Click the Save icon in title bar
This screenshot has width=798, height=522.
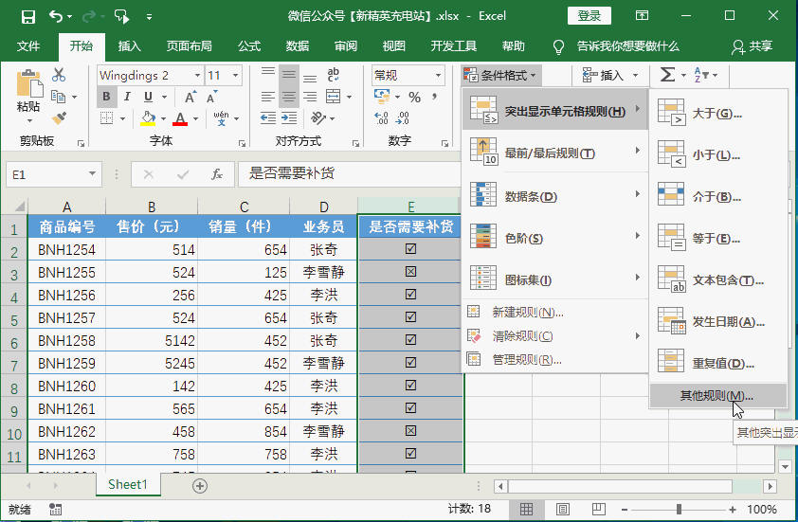(27, 16)
